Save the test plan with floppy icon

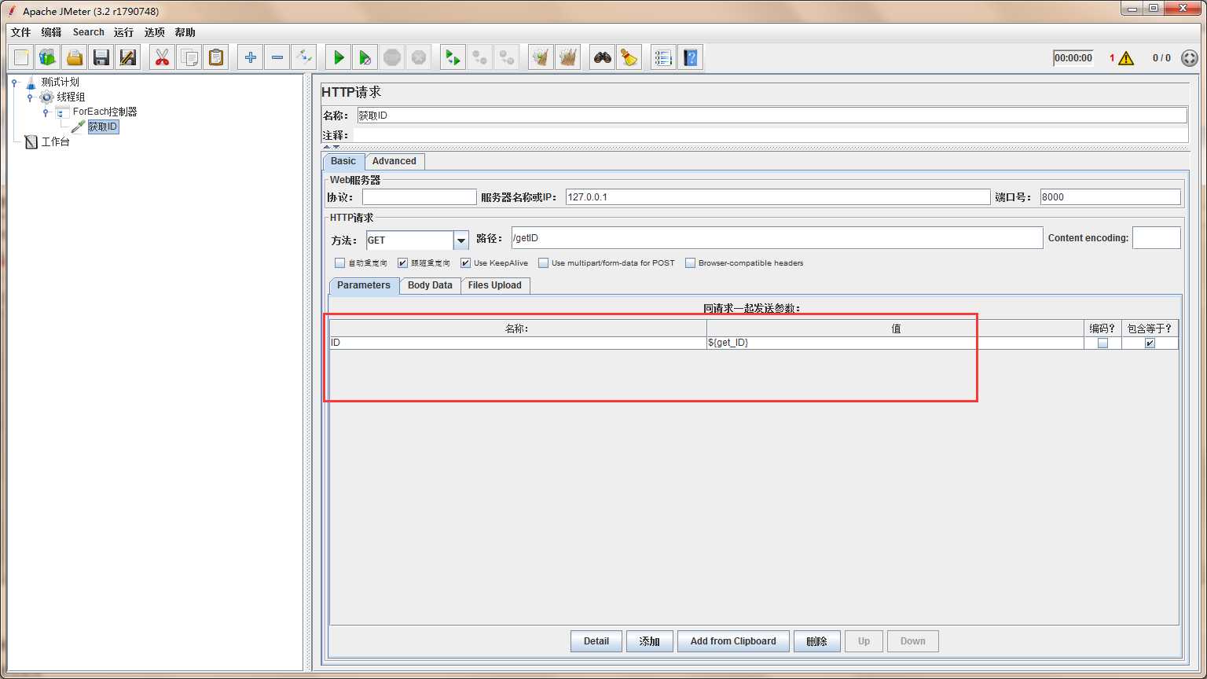coord(101,57)
